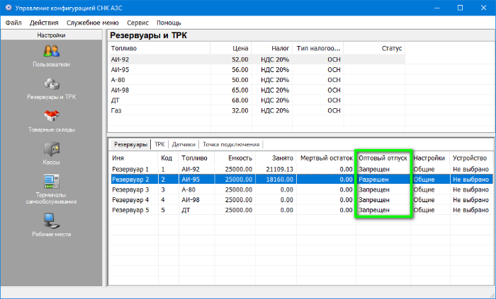Open the Товарные склады warehouse icon
Screen dimensions: 496x299
click(51, 116)
